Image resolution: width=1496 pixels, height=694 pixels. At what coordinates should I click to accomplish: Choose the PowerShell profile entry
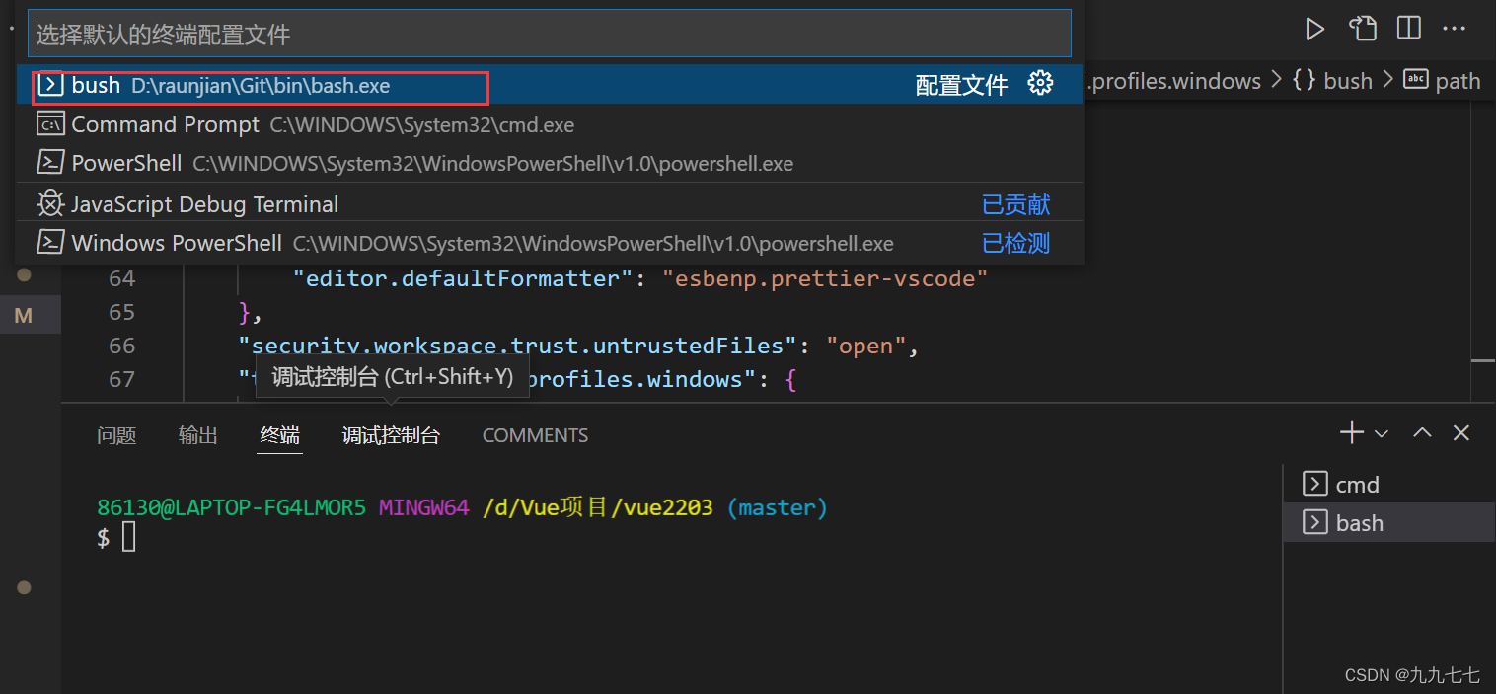point(550,163)
